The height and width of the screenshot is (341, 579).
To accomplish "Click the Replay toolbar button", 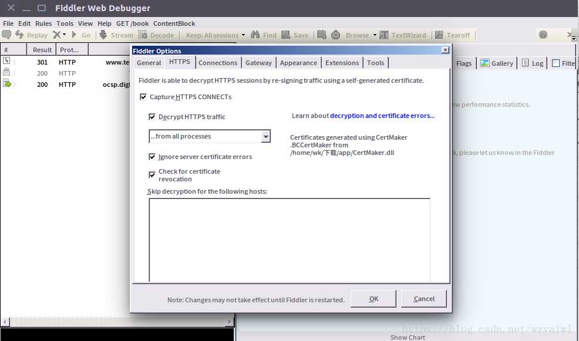I will point(31,35).
